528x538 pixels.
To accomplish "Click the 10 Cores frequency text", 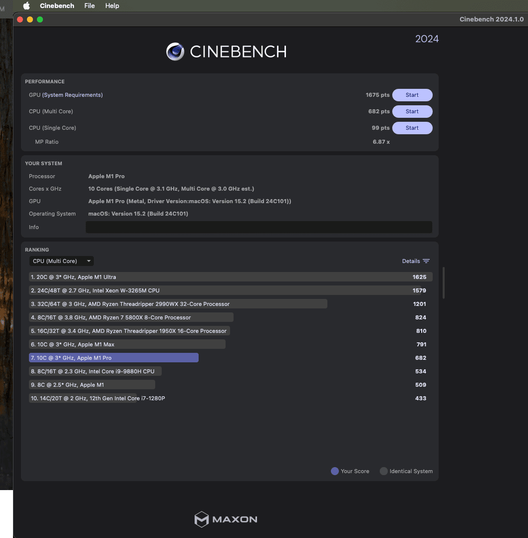I will click(171, 189).
